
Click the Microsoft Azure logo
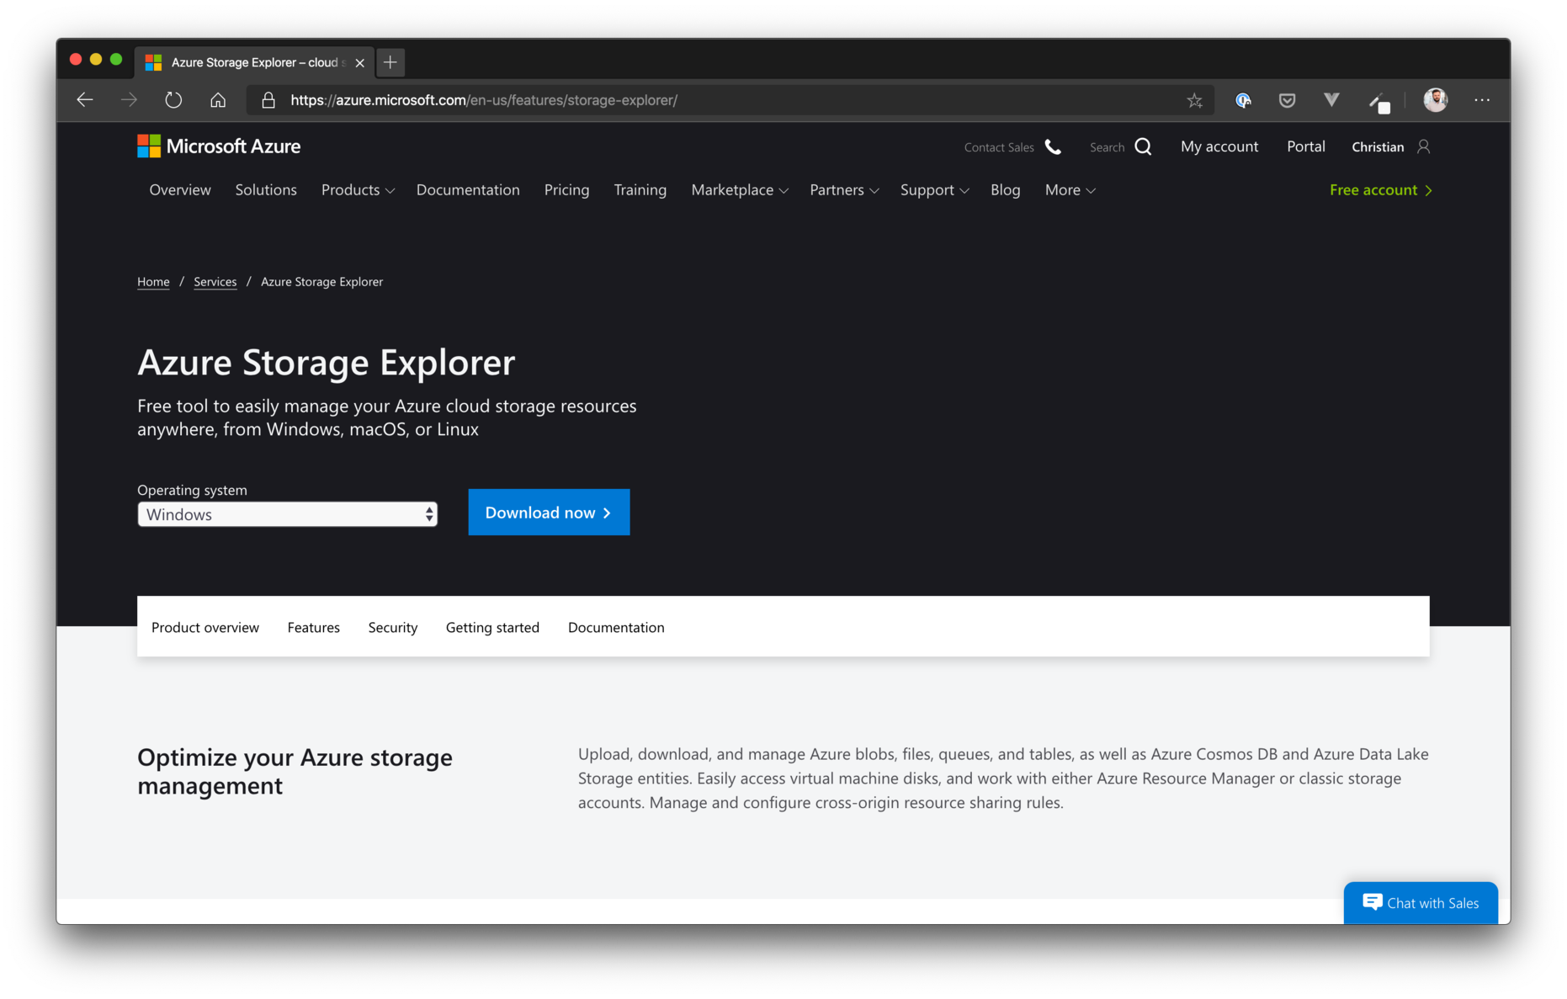point(218,146)
